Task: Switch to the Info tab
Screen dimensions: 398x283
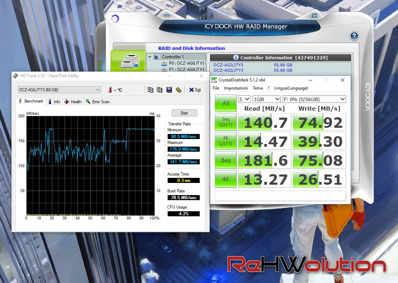Action: (54, 101)
